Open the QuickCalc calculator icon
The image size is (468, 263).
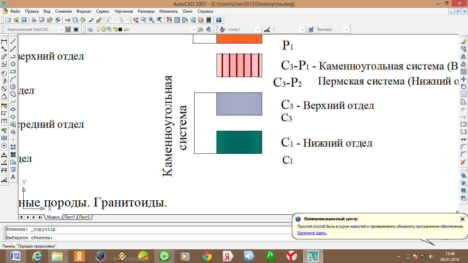208,20
